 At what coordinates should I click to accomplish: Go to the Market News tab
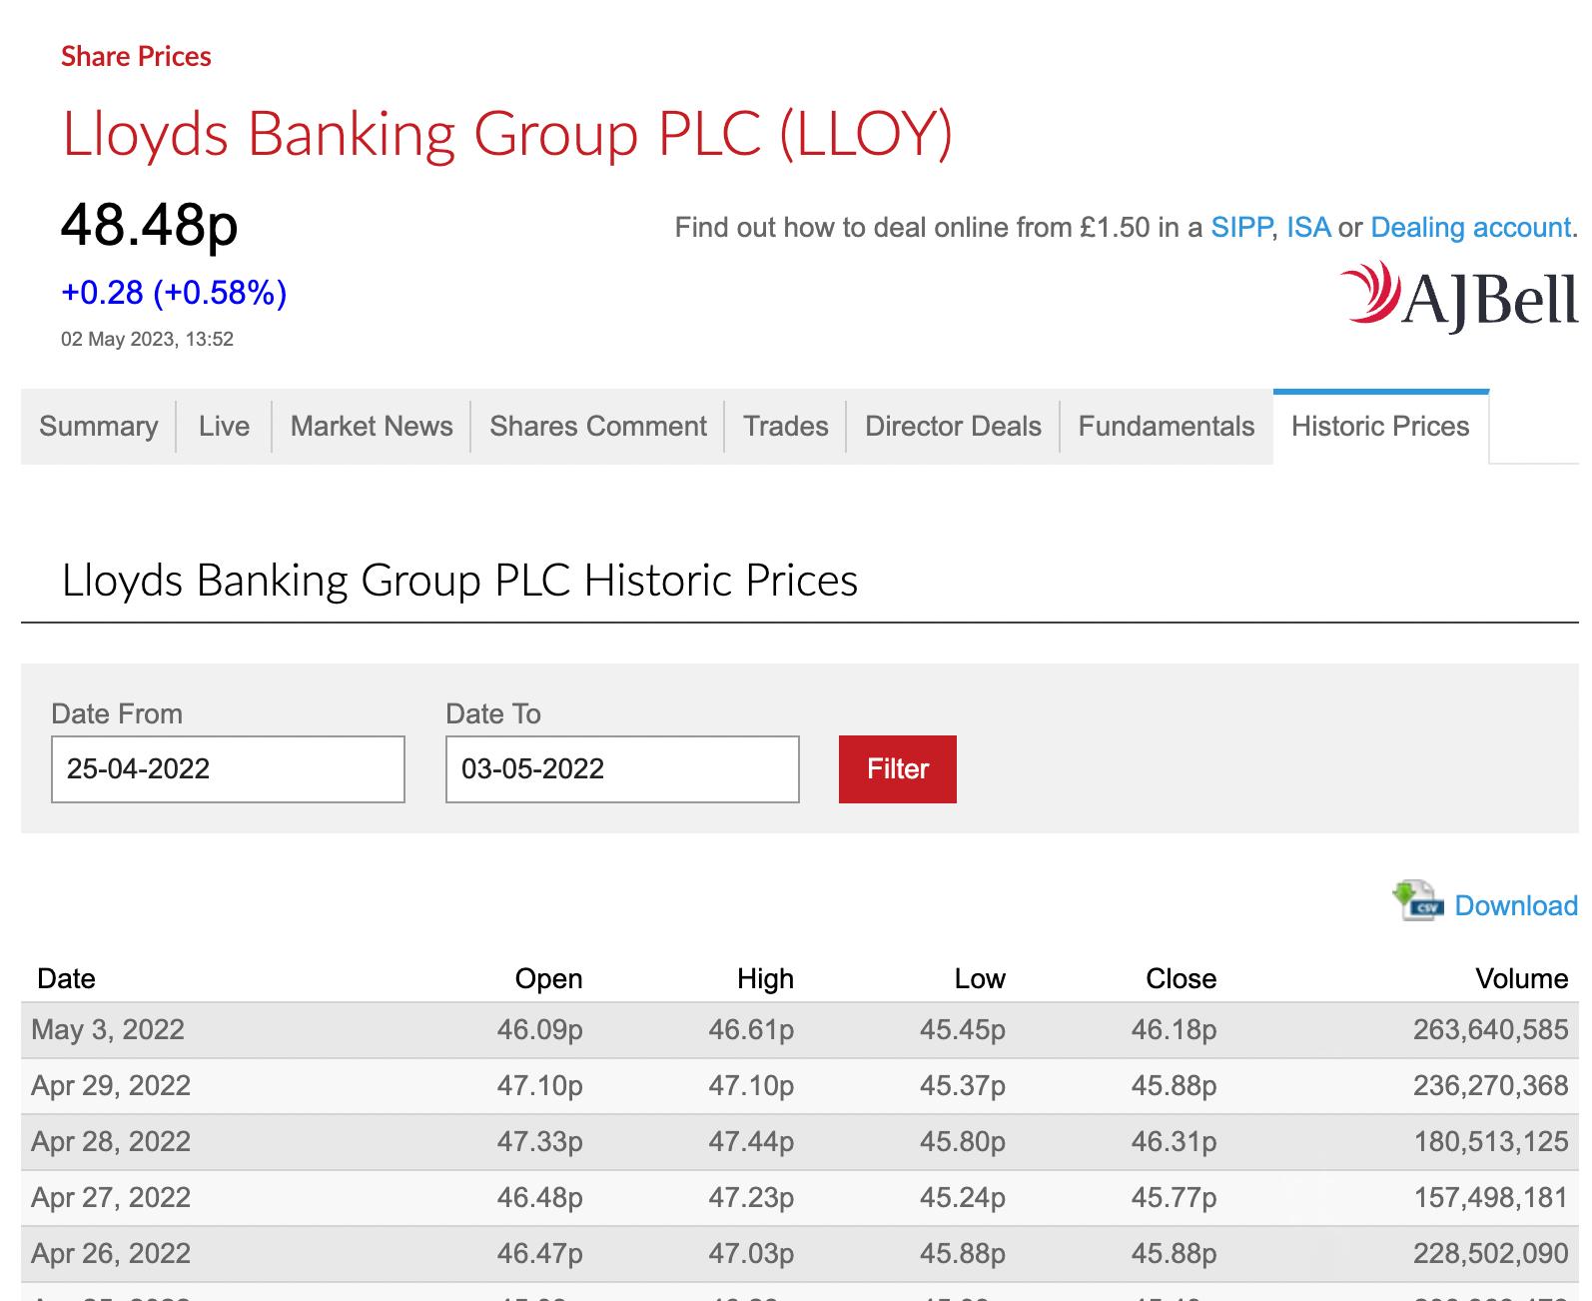coord(372,427)
